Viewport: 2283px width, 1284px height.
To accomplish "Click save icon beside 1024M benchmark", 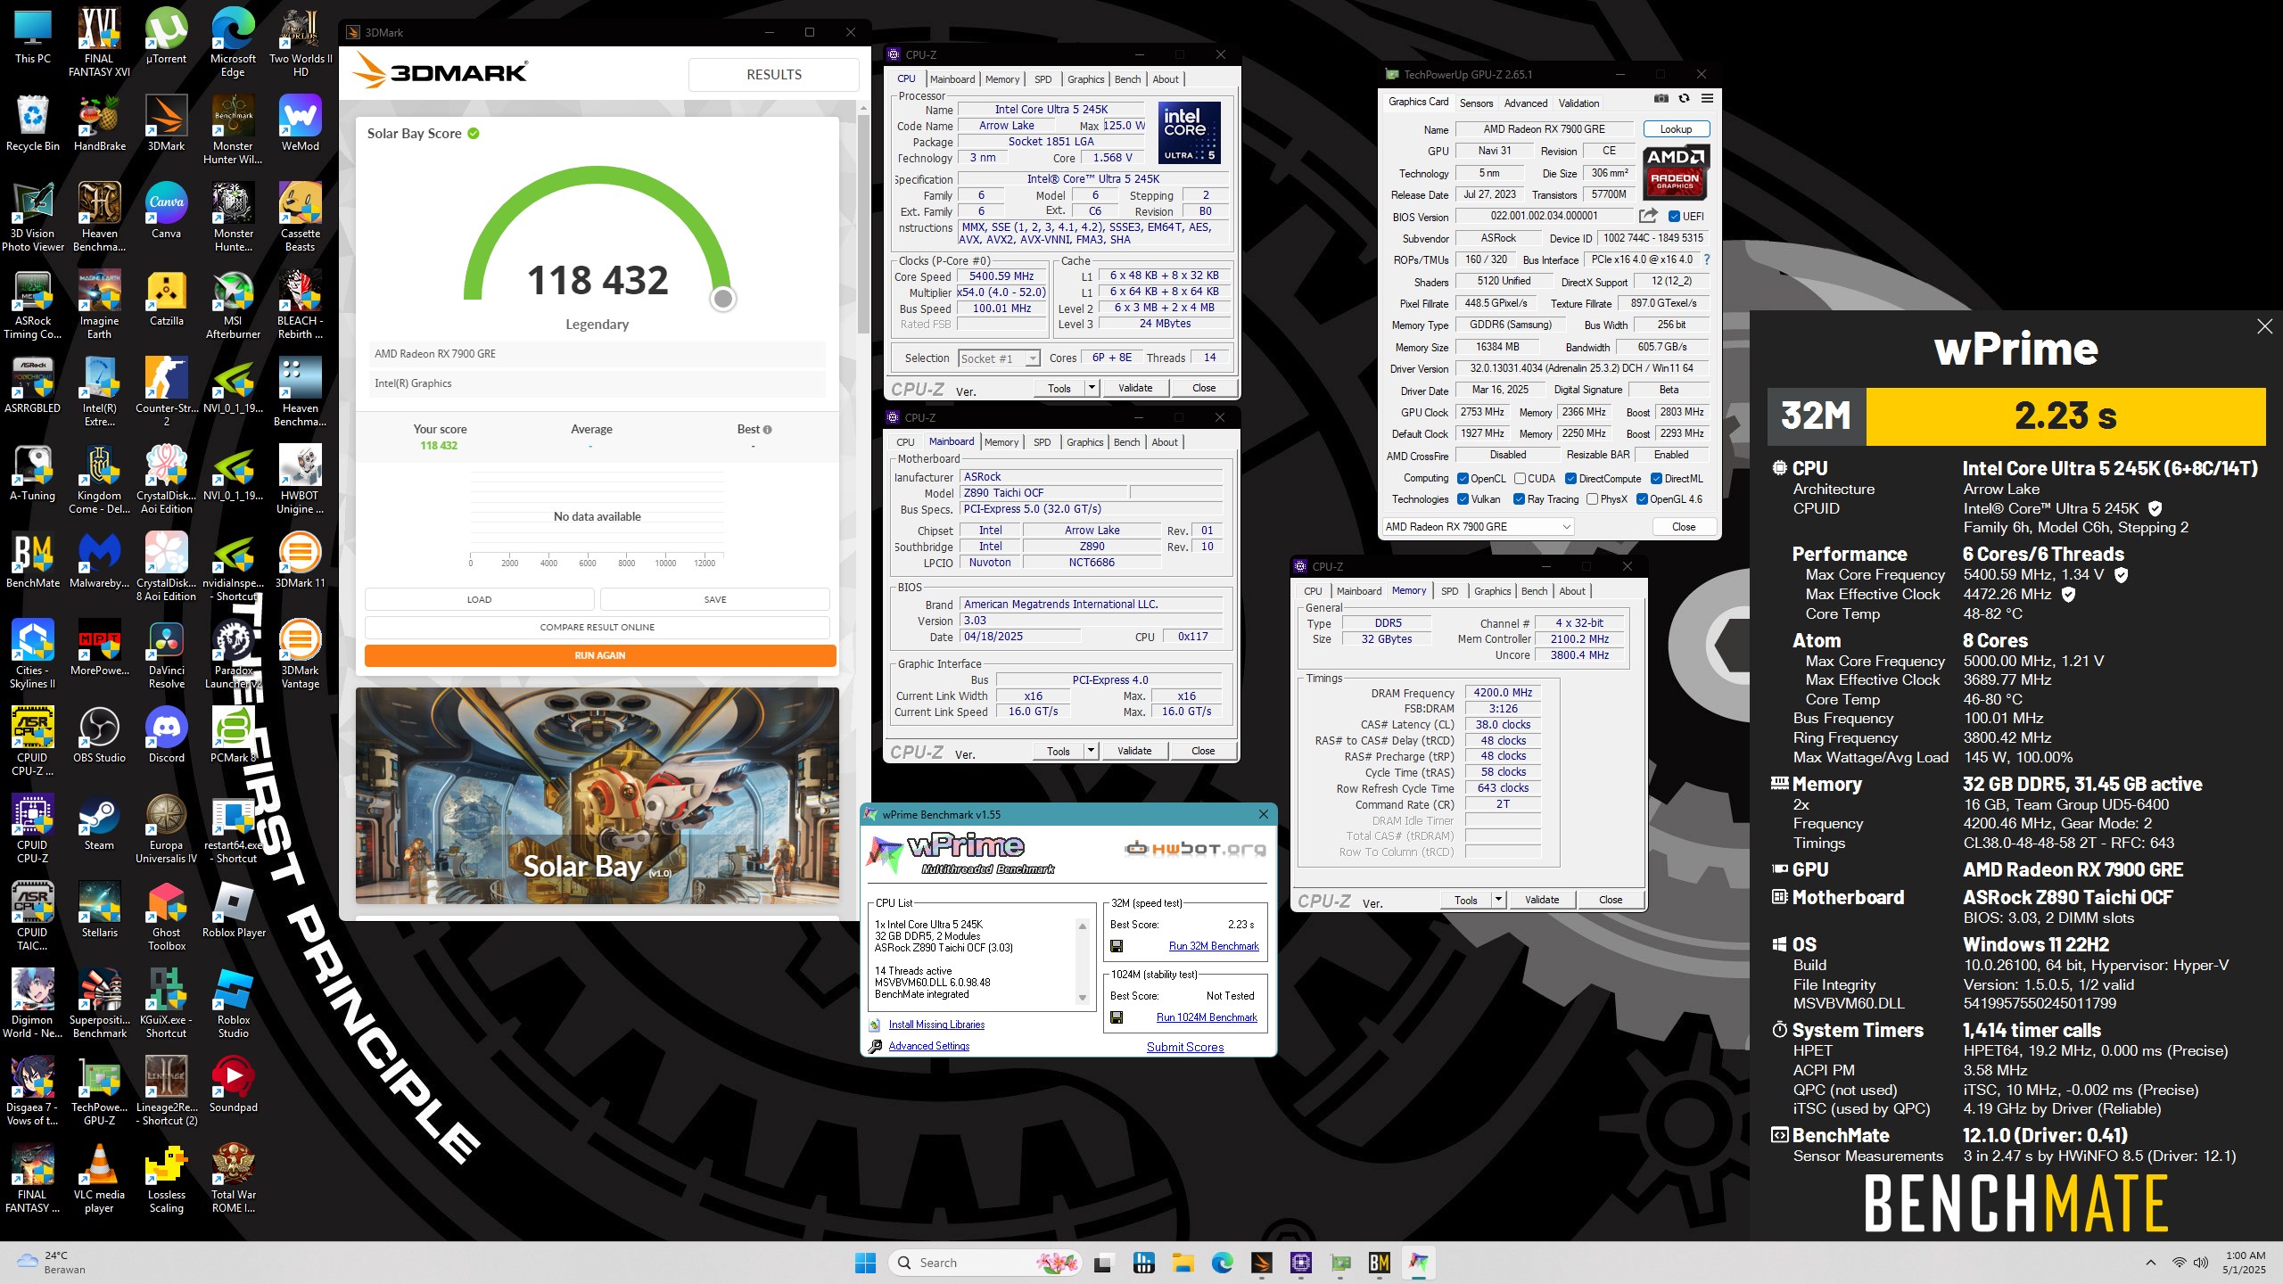I will (1117, 1017).
